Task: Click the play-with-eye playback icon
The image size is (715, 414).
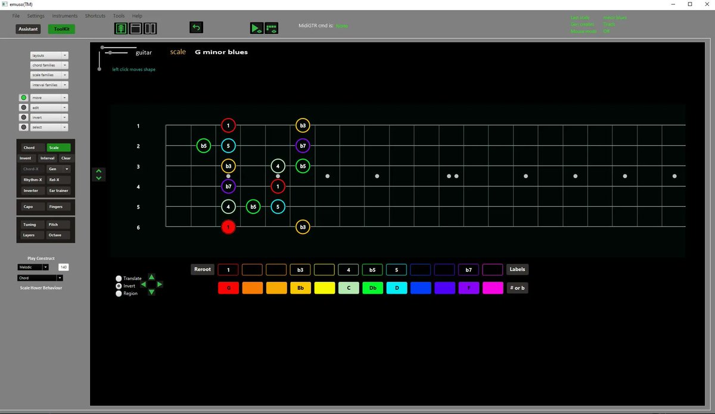Action: tap(256, 28)
